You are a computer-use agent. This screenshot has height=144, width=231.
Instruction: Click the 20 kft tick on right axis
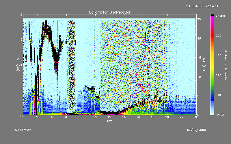click(x=199, y=38)
